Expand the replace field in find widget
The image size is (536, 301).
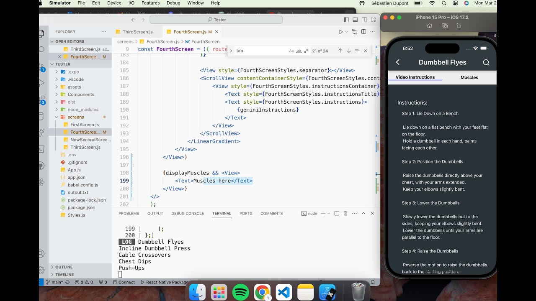[231, 51]
